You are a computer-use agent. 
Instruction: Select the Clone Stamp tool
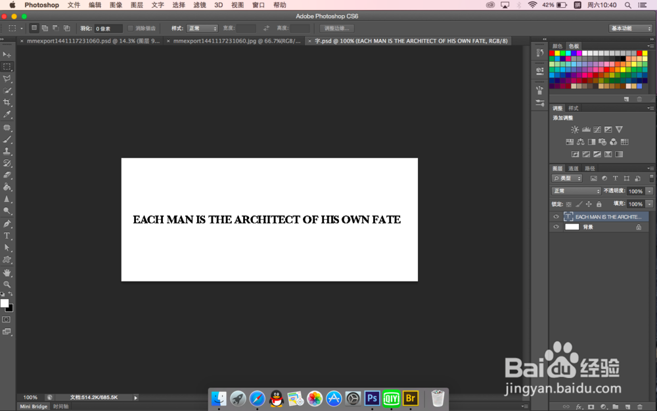coord(7,151)
